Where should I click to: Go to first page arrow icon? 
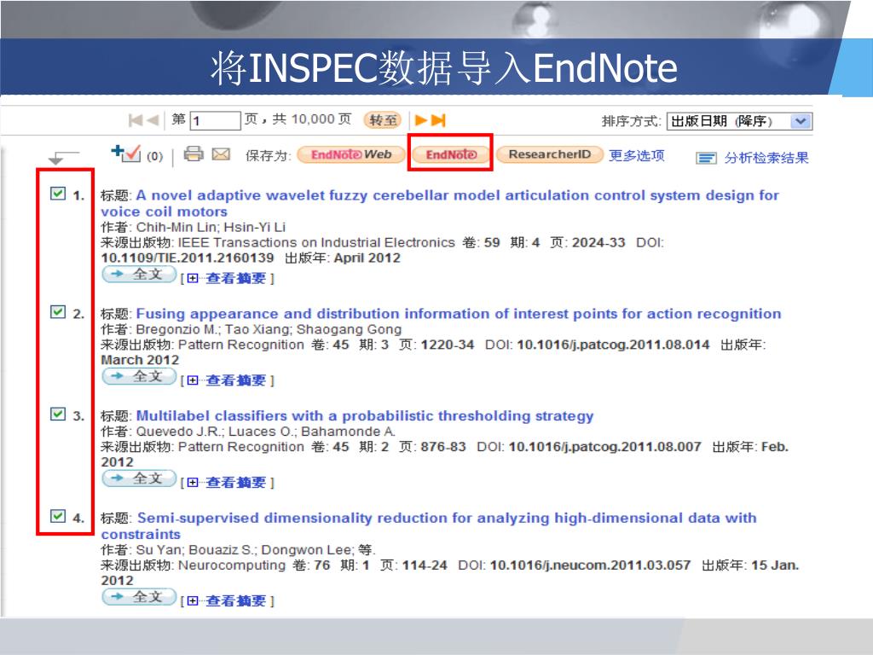coord(136,120)
